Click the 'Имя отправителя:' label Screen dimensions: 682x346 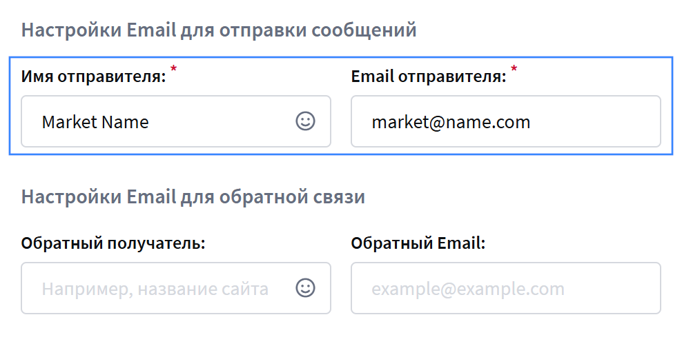[93, 77]
